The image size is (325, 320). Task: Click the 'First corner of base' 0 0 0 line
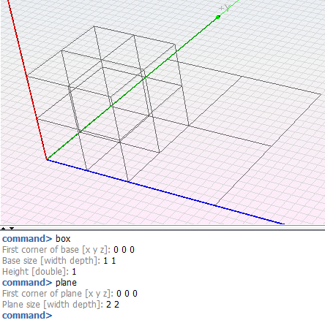tap(68, 250)
